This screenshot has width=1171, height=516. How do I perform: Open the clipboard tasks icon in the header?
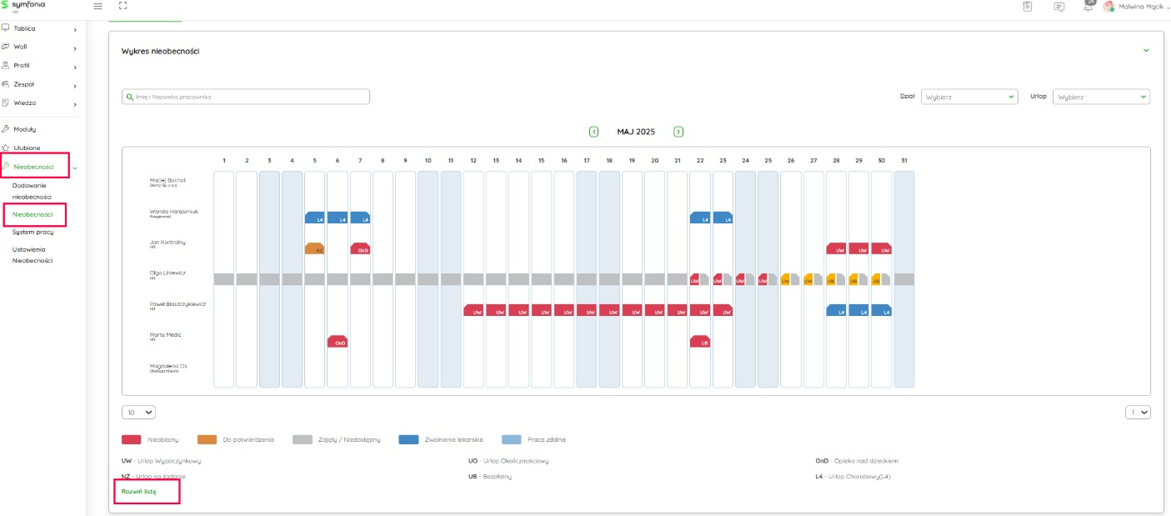pos(1027,7)
